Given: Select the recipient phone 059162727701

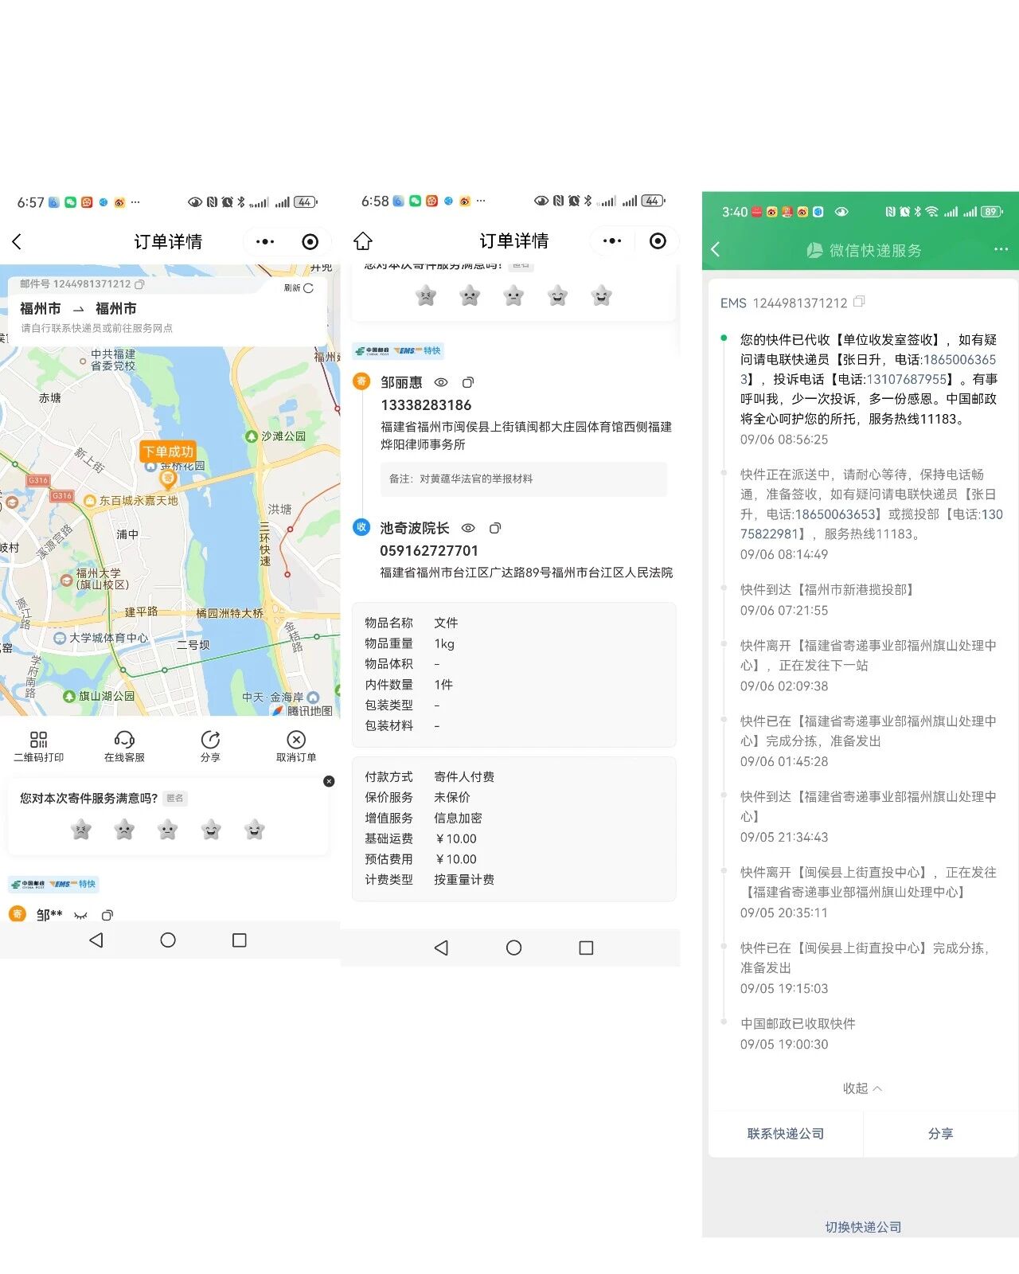Looking at the screenshot, I should click(429, 551).
